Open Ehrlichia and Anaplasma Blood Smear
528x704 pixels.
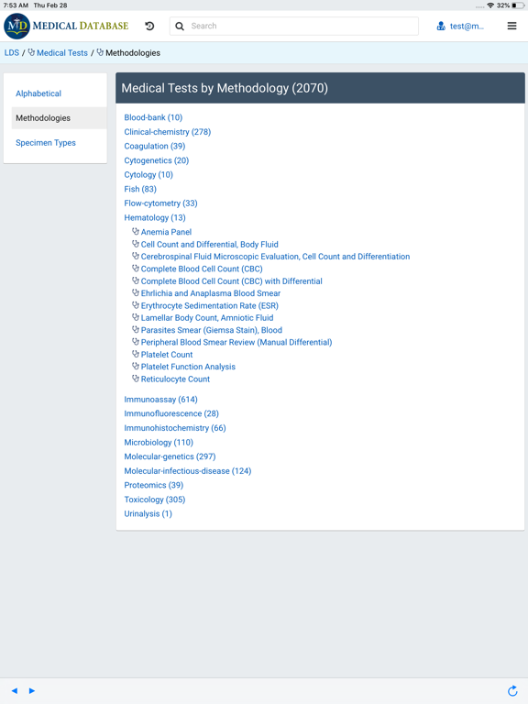[211, 293]
